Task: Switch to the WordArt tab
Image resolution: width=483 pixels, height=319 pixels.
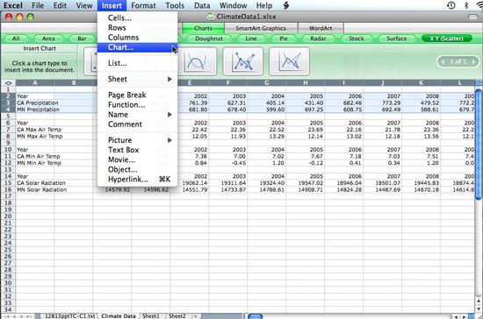Action: point(321,28)
